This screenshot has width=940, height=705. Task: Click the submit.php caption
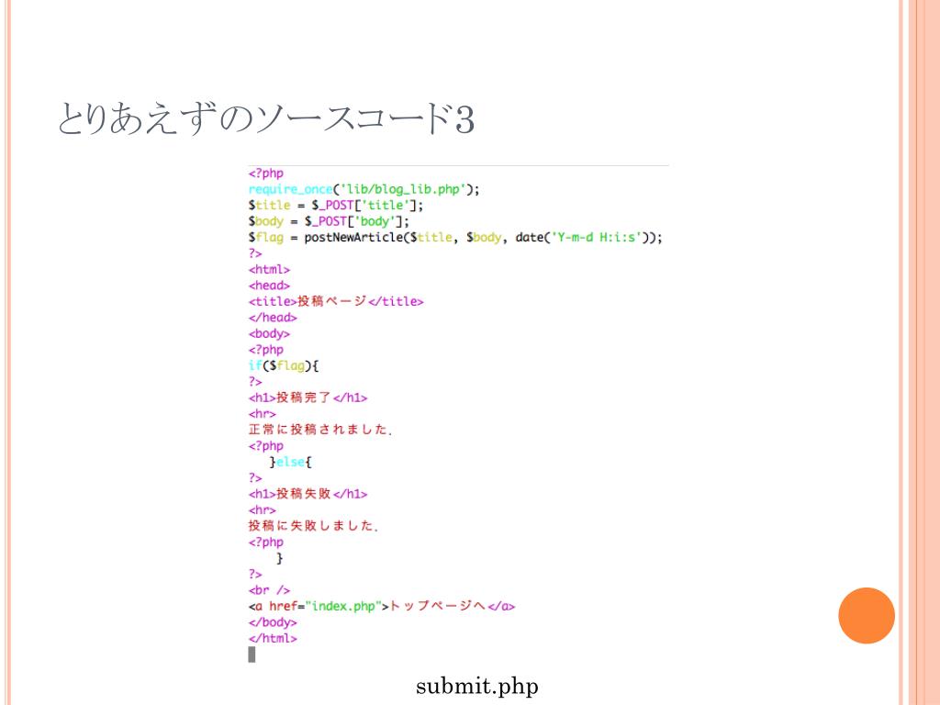coord(477,686)
